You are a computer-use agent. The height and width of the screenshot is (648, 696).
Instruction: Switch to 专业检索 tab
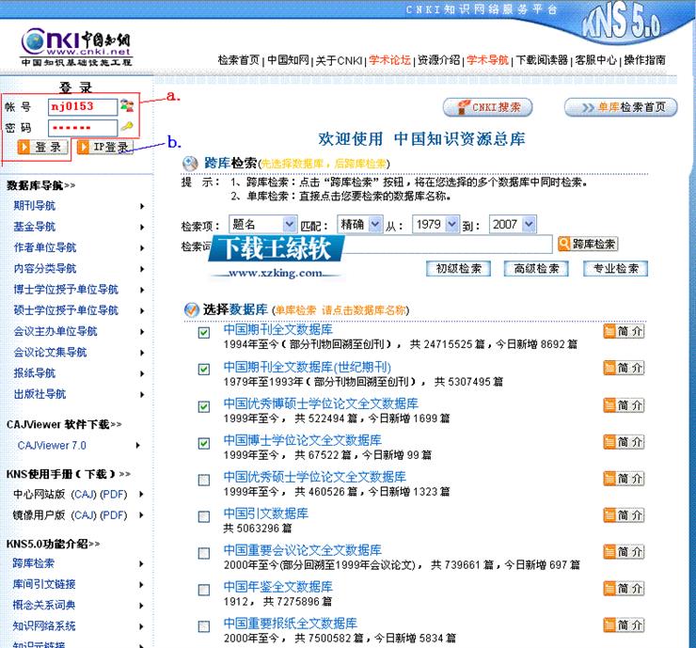[x=616, y=269]
